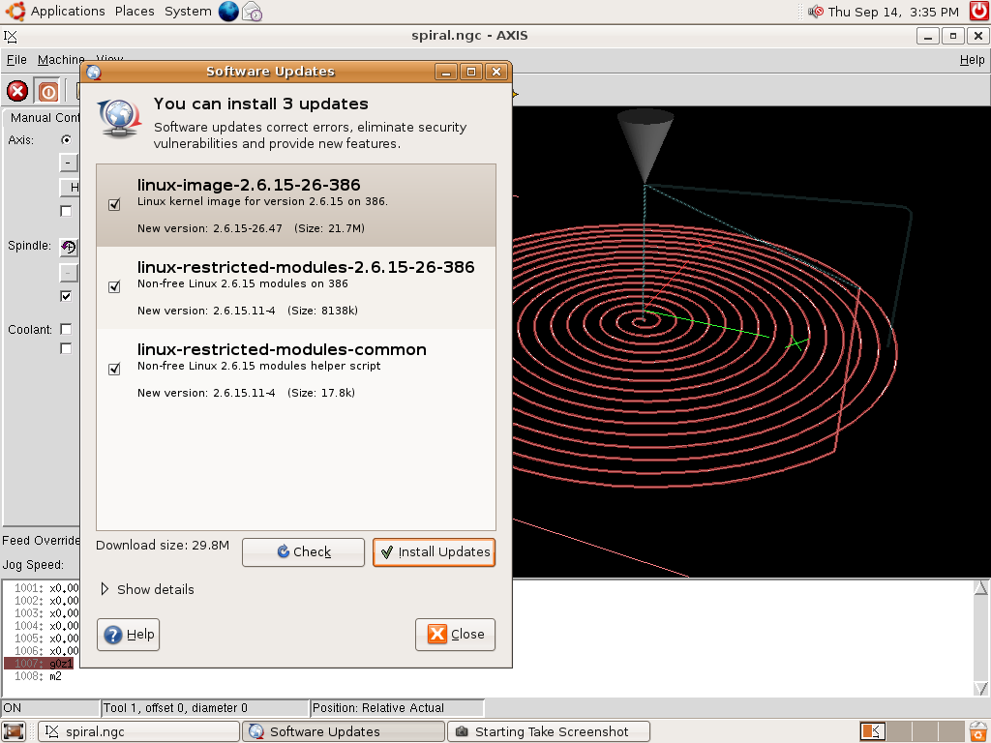
Task: Click the Starting Take Screenshot taskbar item
Action: (x=549, y=731)
